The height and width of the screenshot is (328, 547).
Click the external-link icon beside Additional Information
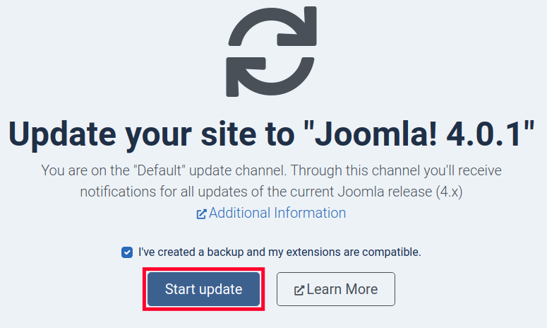[x=201, y=213]
